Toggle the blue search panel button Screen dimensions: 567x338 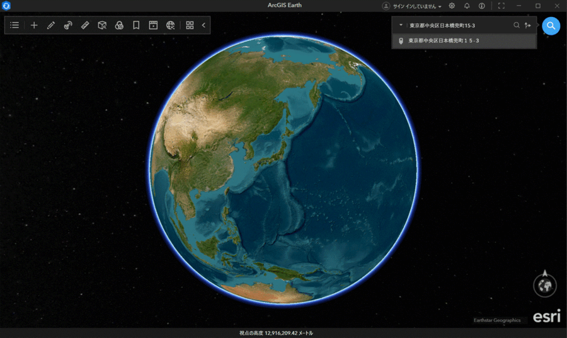pos(551,25)
